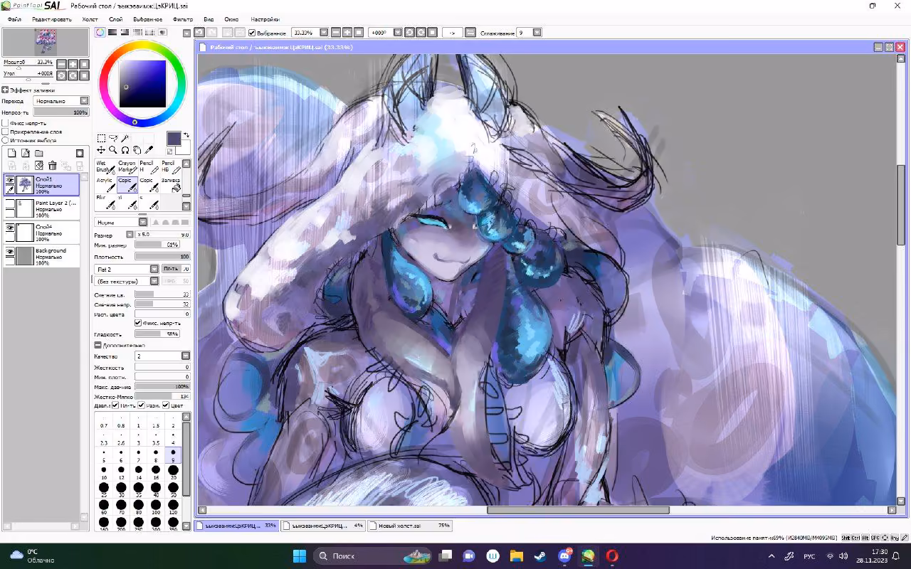Image resolution: width=911 pixels, height=569 pixels.
Task: Click the undo button in the toolbar
Action: point(199,33)
